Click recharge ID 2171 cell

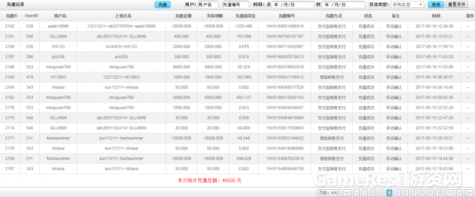10,138
